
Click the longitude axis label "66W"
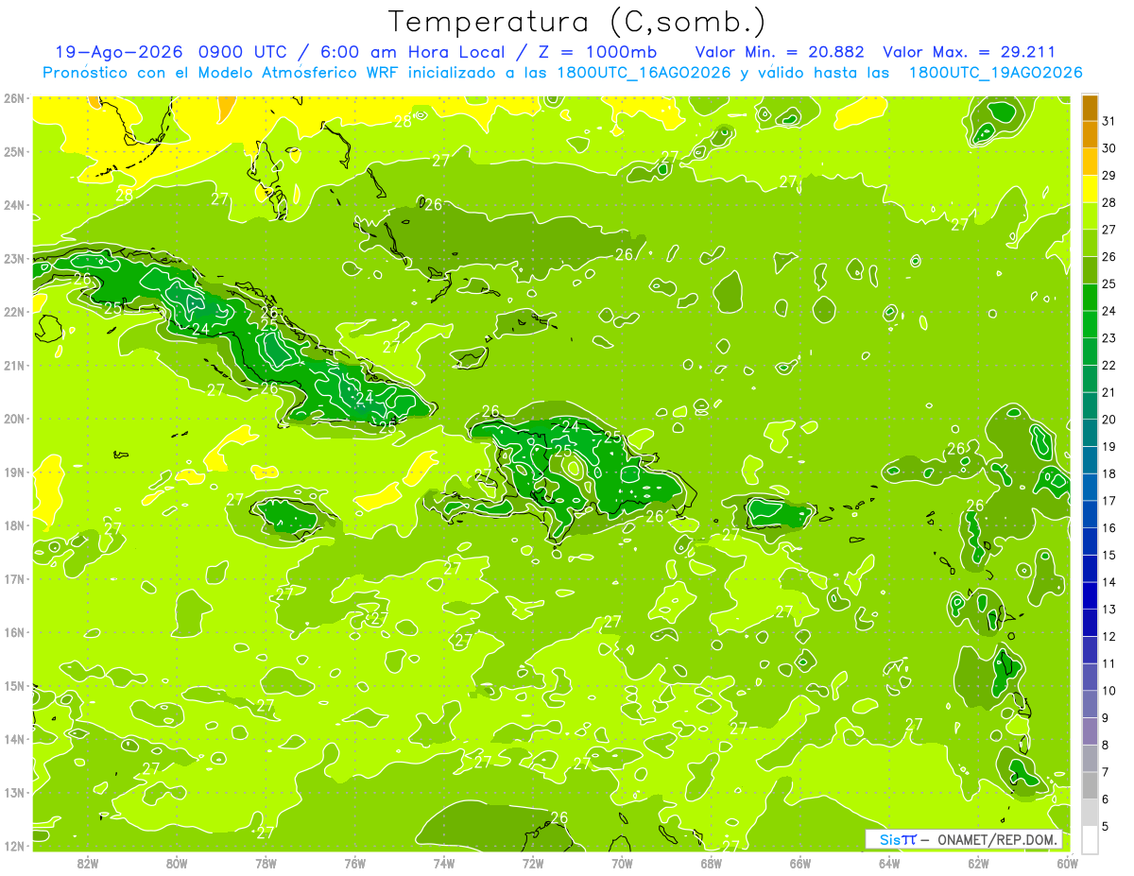(800, 863)
